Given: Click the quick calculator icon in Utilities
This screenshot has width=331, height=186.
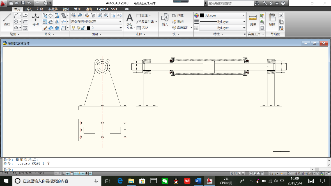Looking at the screenshot, I should [x=262, y=28].
